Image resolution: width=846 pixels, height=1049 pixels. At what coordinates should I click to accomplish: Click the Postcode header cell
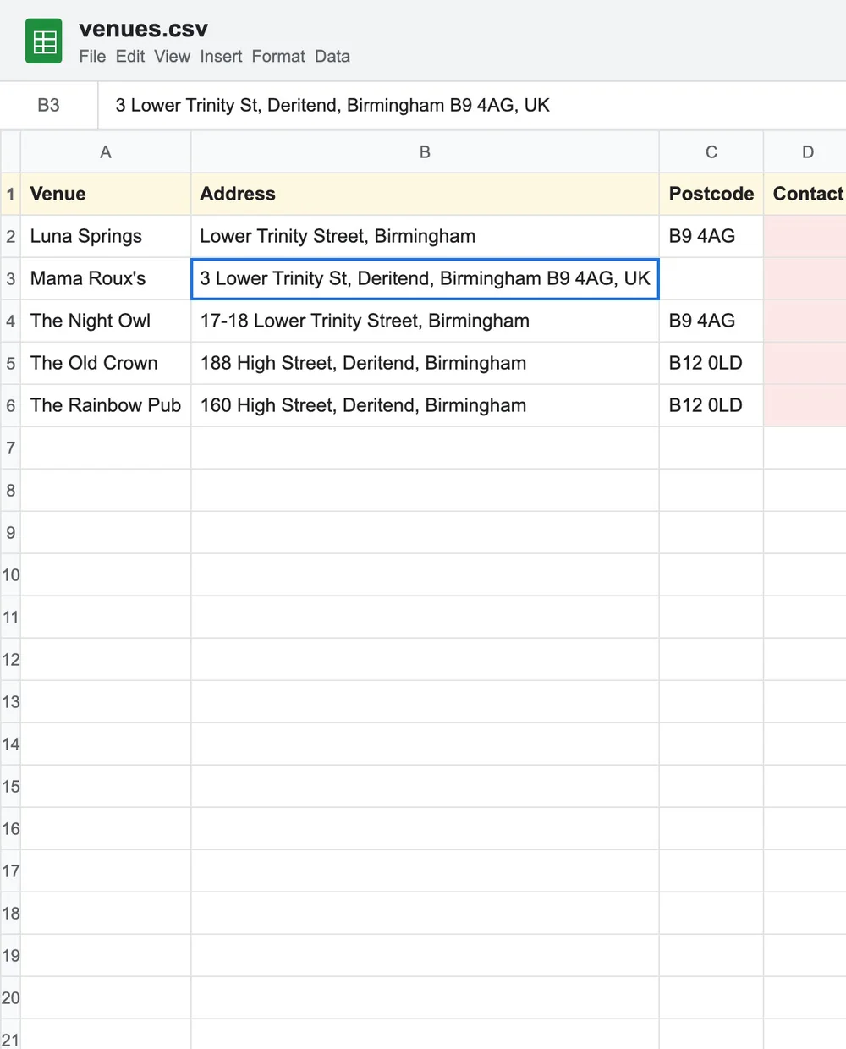pyautogui.click(x=711, y=195)
